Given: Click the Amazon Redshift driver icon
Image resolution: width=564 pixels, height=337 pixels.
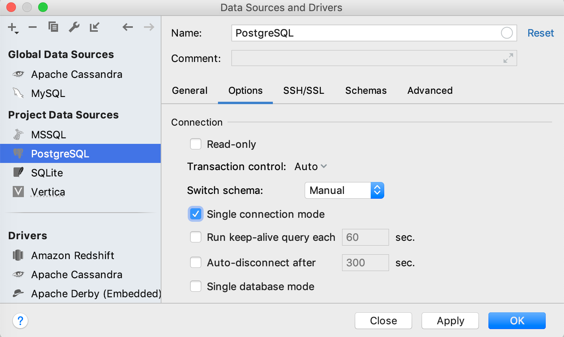Looking at the screenshot, I should 18,255.
